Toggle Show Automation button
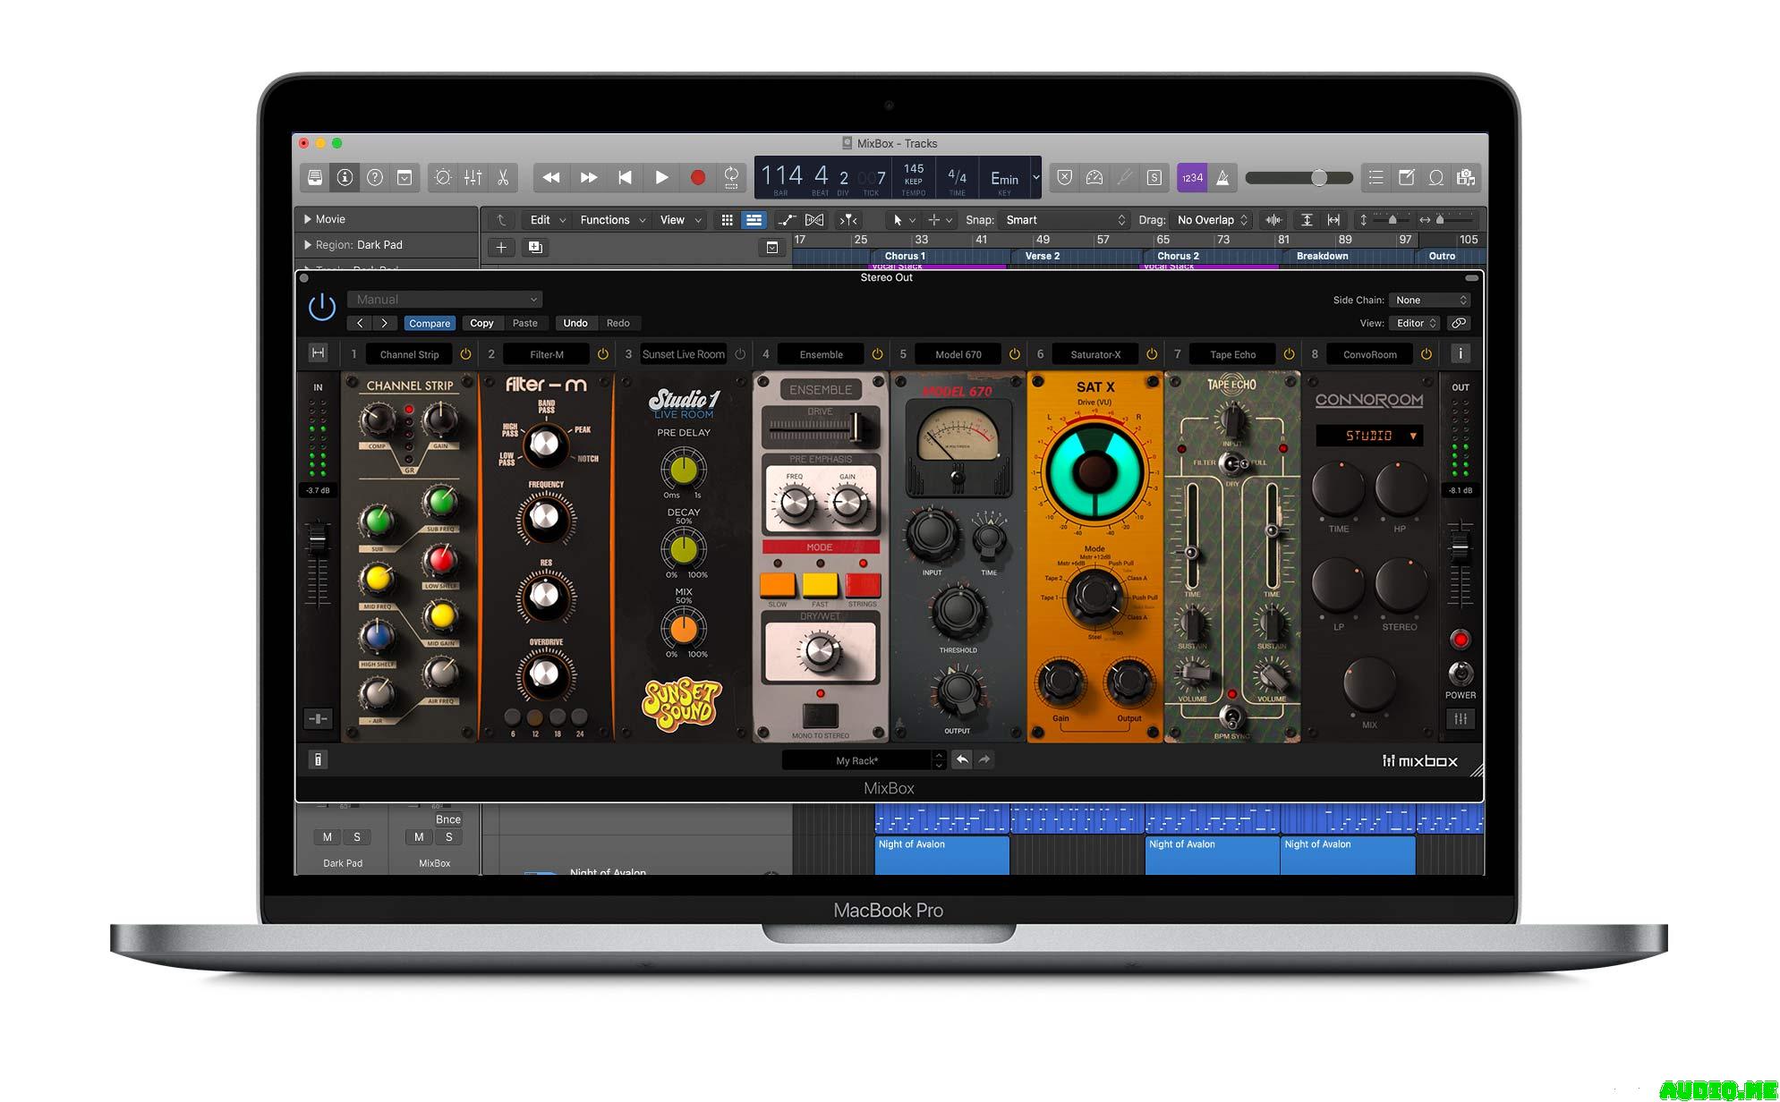The width and height of the screenshot is (1780, 1102). point(786,220)
